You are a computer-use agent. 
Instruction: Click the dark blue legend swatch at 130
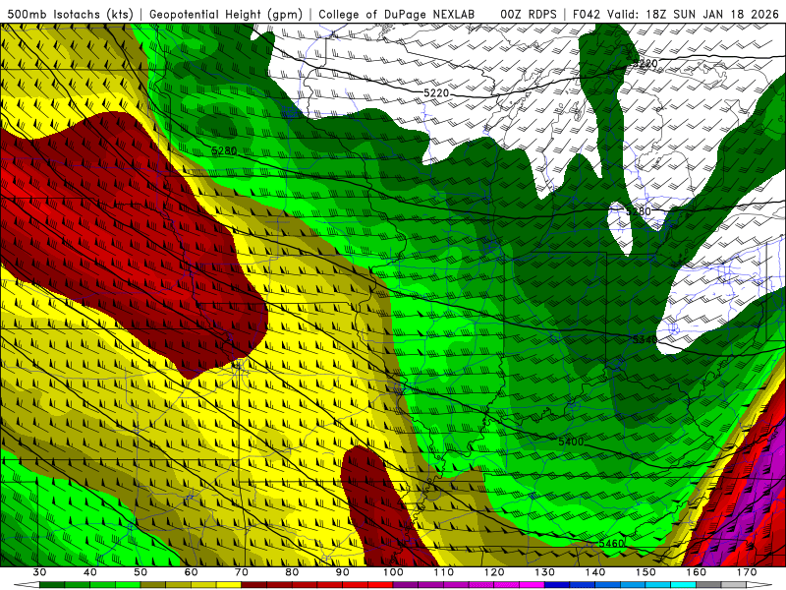[x=557, y=585]
